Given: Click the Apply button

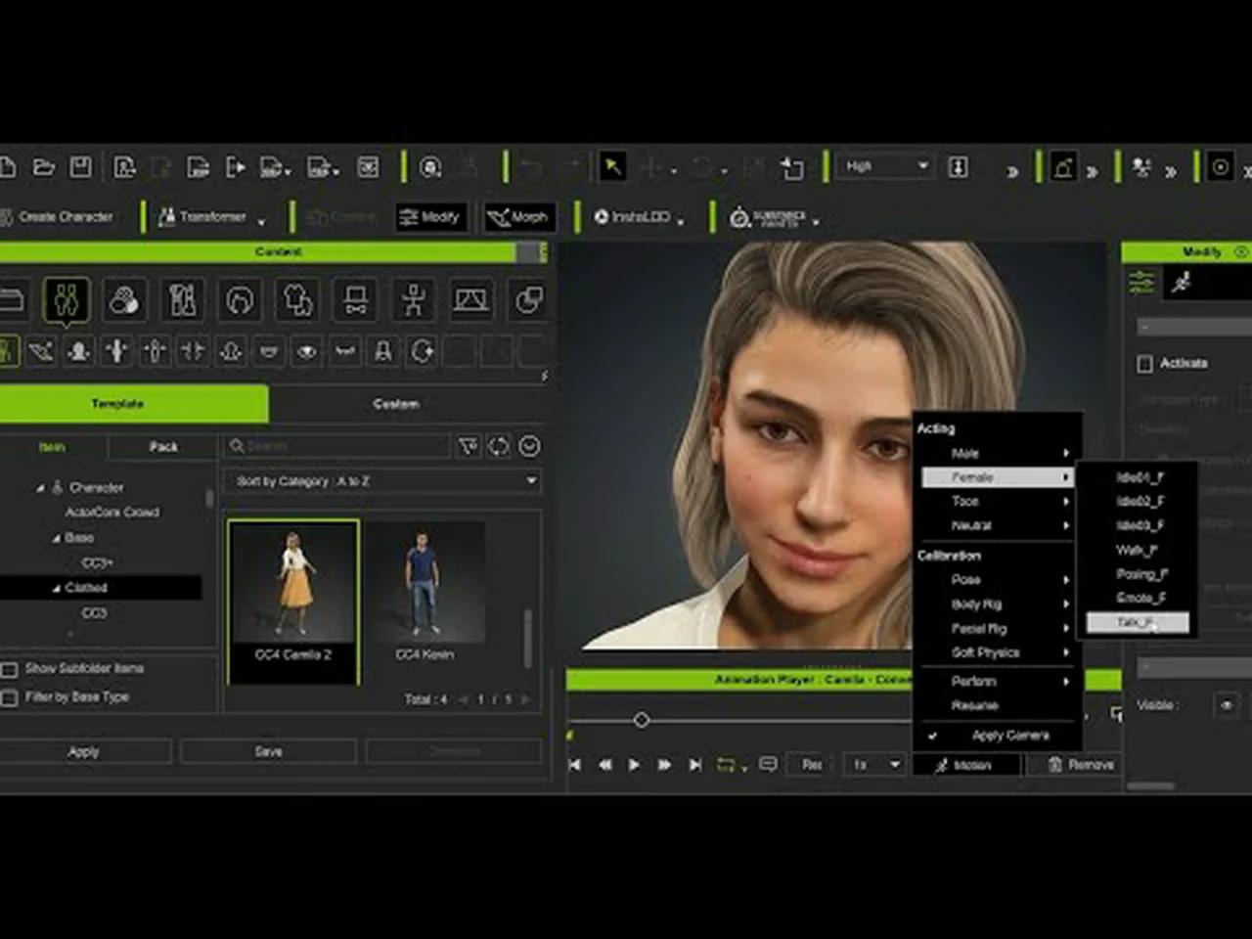Looking at the screenshot, I should click(84, 750).
